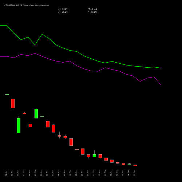Click the '04 Dec' date axis label
Image resolution: width=182 pixels, height=182 pixels.
point(128,173)
